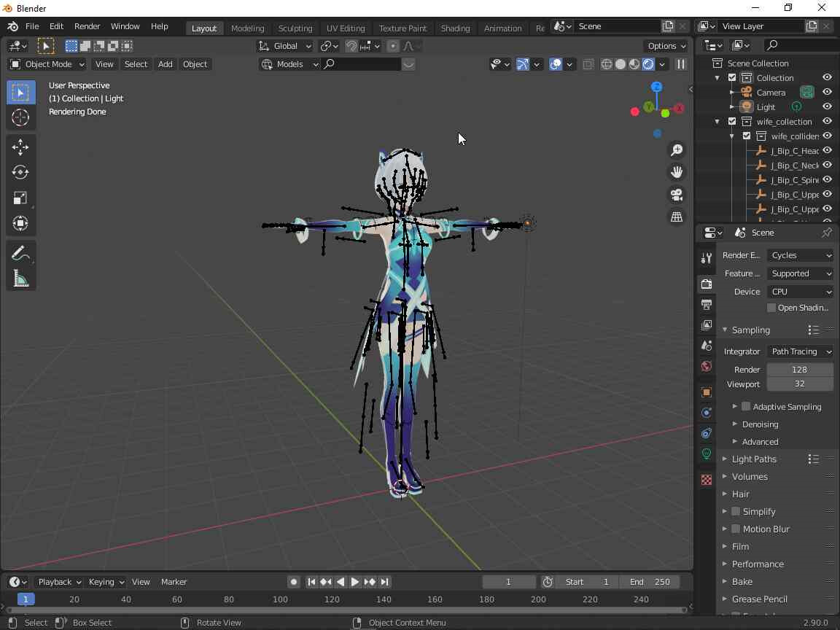Activate the Select Box tool

20,92
